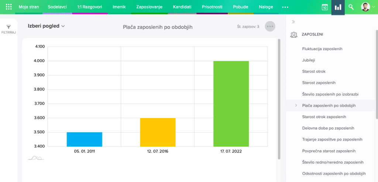Open the three-dot chart options button

[270, 26]
